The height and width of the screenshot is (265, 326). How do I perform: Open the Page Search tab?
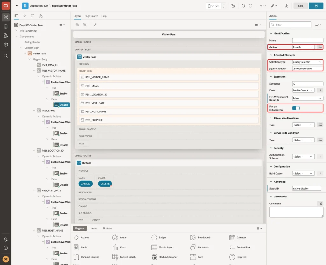(x=91, y=16)
